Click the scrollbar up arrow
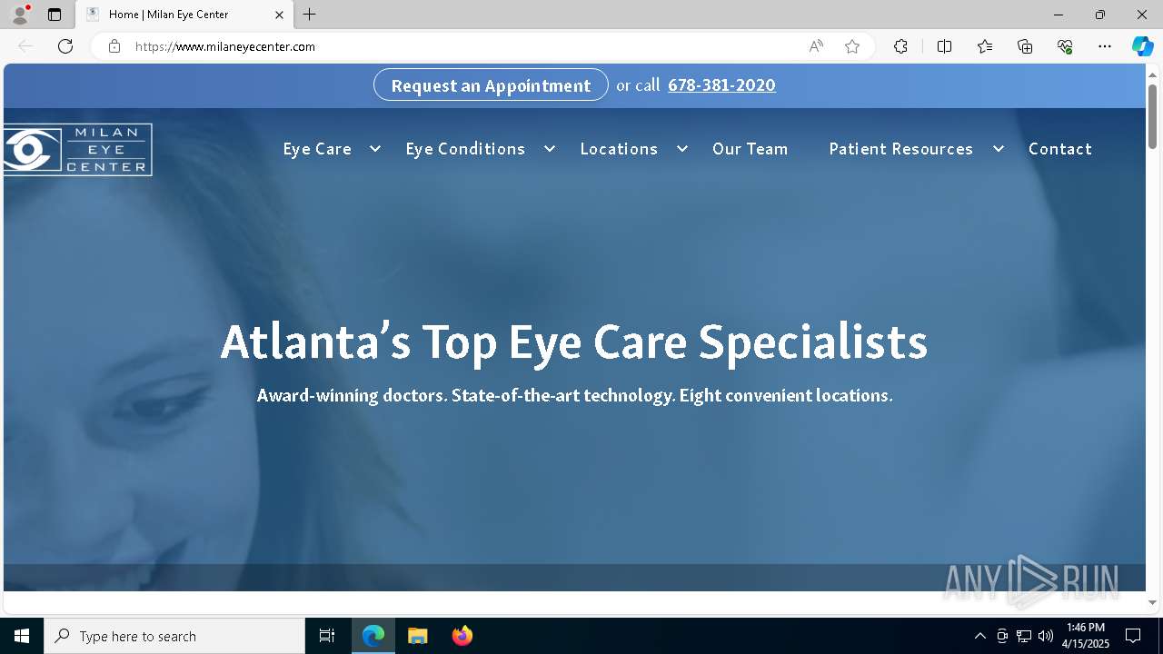1163x654 pixels. (x=1153, y=74)
